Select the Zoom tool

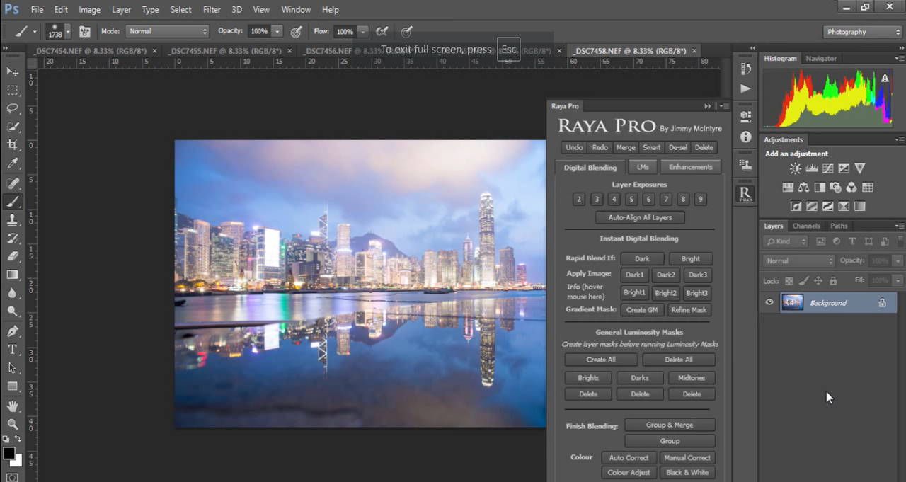click(12, 425)
